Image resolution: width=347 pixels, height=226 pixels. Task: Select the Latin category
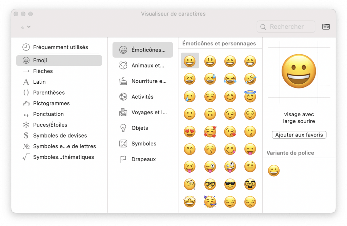pyautogui.click(x=59, y=82)
